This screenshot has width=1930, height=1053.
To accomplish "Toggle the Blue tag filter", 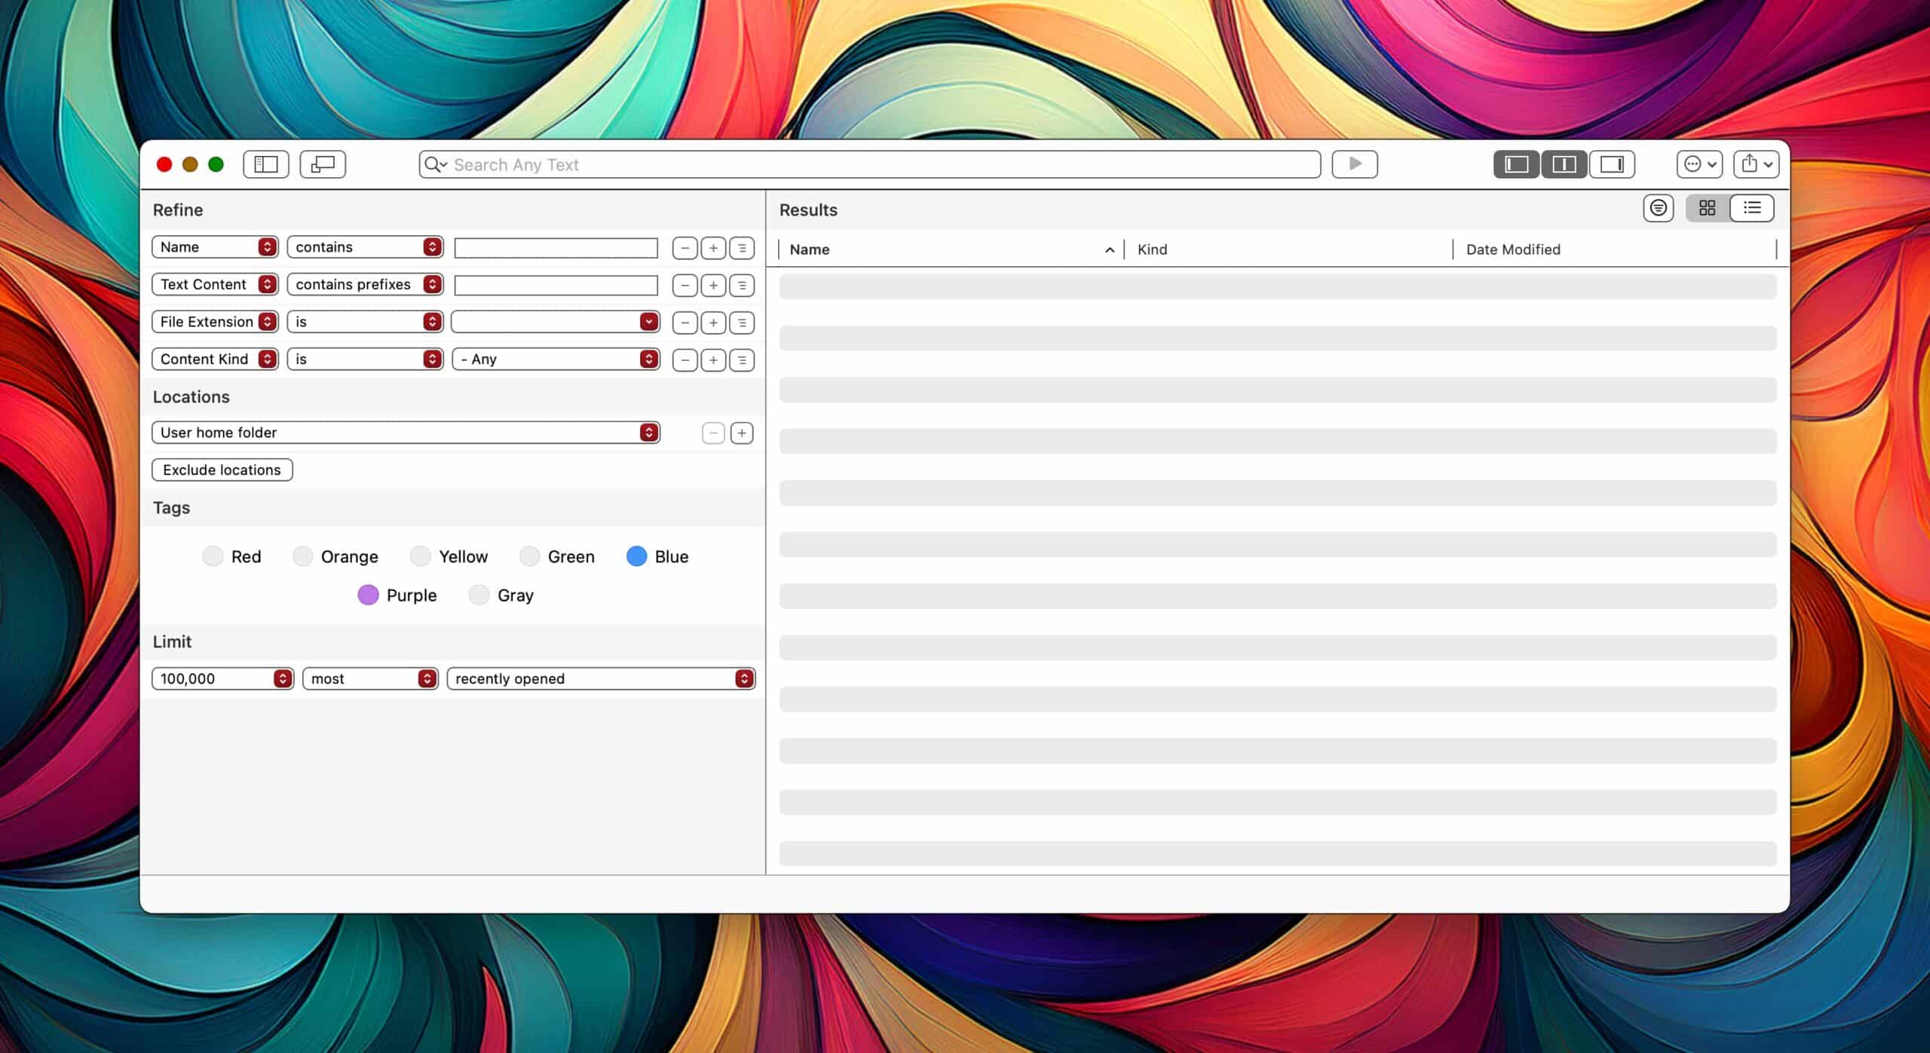I will coord(636,556).
